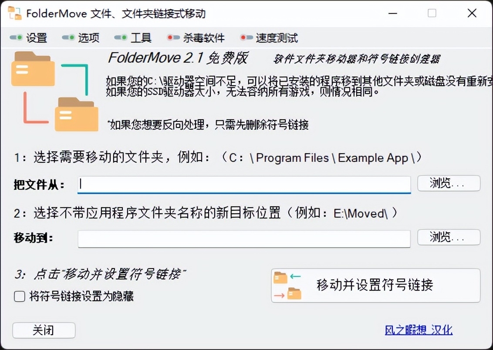Click the red toggle icon beside 杀毒软件

[173, 38]
